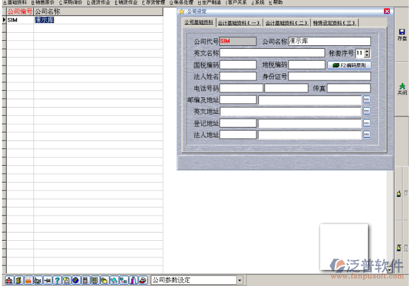This screenshot has width=410, height=286.
Task: Open the browse button beside 邮编及地址
Action: pyautogui.click(x=366, y=100)
